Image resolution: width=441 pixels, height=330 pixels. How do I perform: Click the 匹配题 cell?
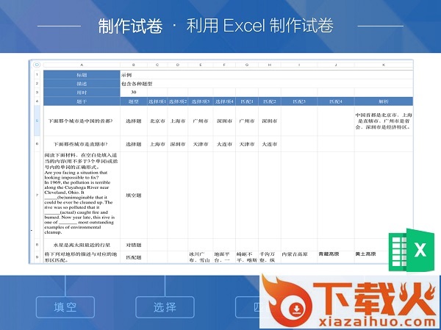pos(134,257)
